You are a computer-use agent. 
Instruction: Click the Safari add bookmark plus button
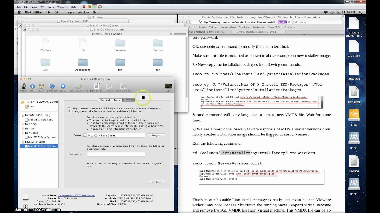194,22
